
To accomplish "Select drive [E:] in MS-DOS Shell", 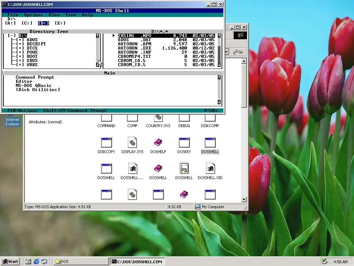I will point(60,23).
